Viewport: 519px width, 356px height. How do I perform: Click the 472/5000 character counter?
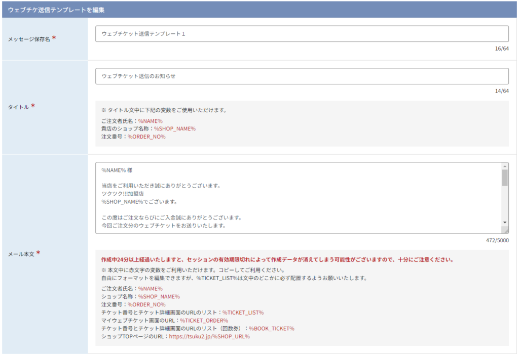pos(498,240)
